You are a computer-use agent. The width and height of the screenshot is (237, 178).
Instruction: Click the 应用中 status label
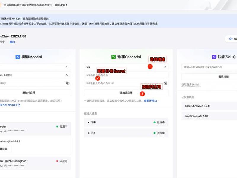63,127
